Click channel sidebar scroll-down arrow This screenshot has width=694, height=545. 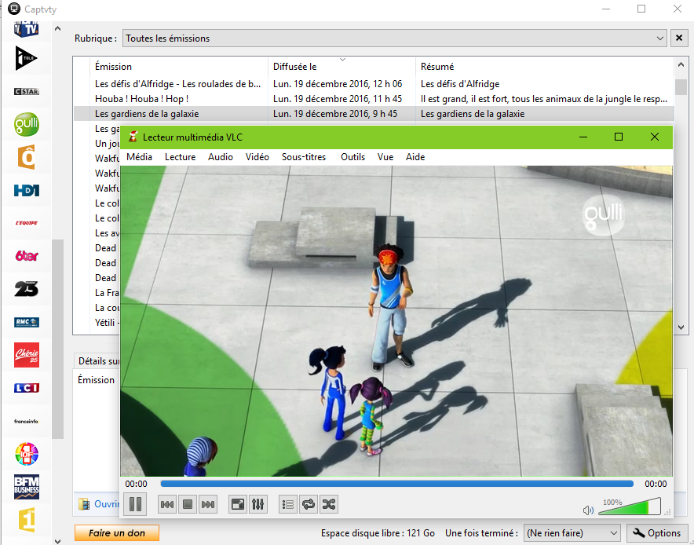click(57, 540)
